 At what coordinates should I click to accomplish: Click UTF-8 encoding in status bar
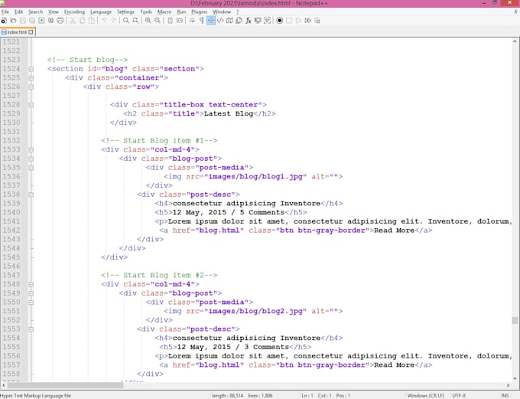pos(459,395)
